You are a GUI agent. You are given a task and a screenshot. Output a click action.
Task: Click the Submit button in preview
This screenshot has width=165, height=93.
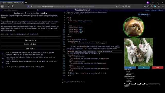click(x=126, y=86)
